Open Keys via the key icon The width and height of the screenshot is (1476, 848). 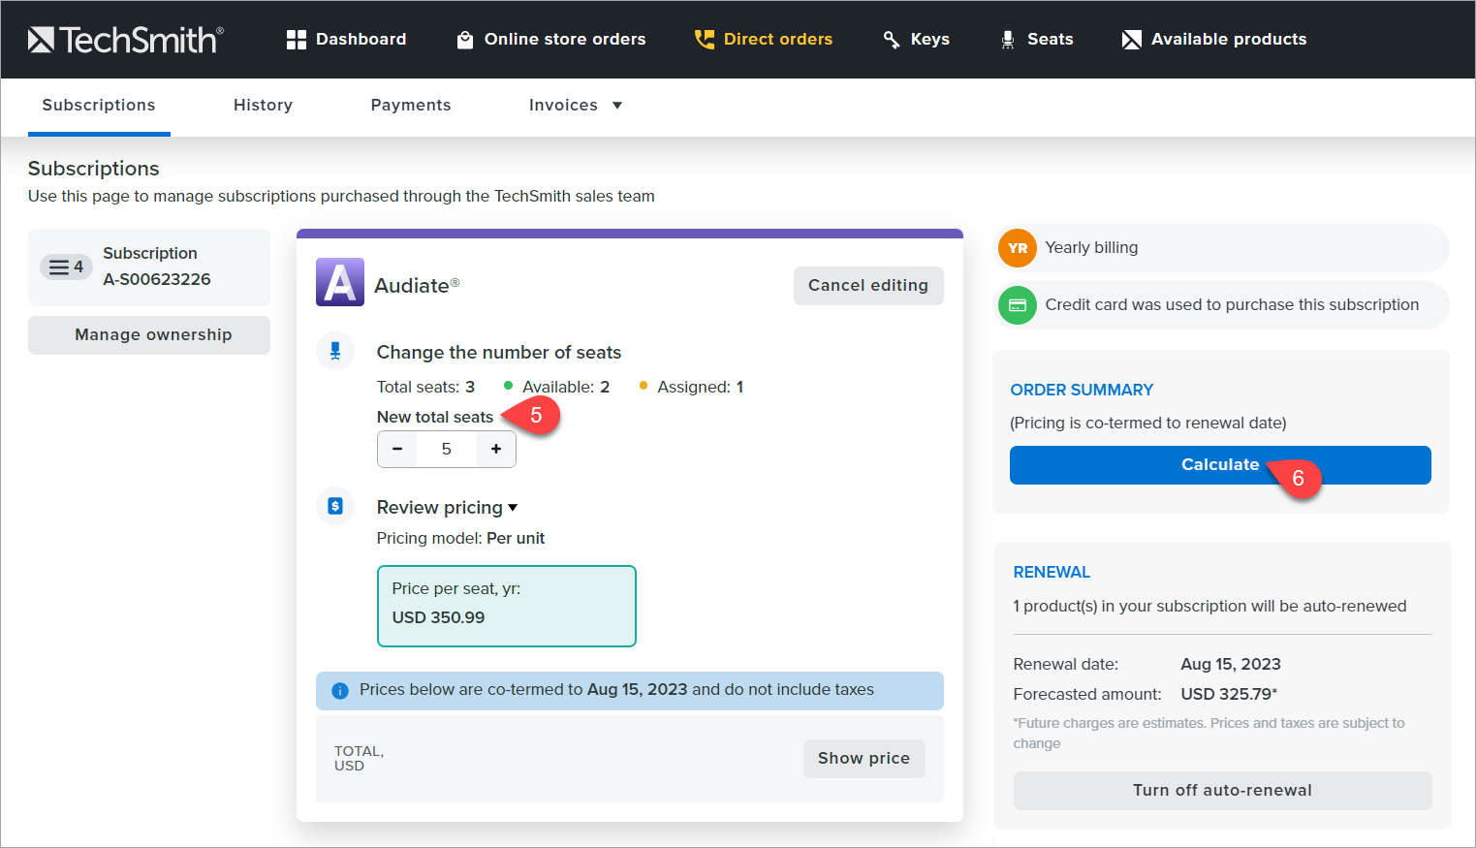(892, 39)
